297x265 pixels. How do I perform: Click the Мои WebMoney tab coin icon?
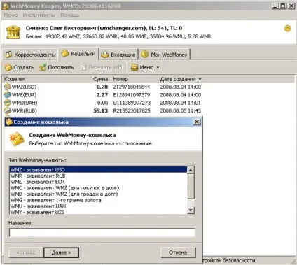click(x=145, y=55)
